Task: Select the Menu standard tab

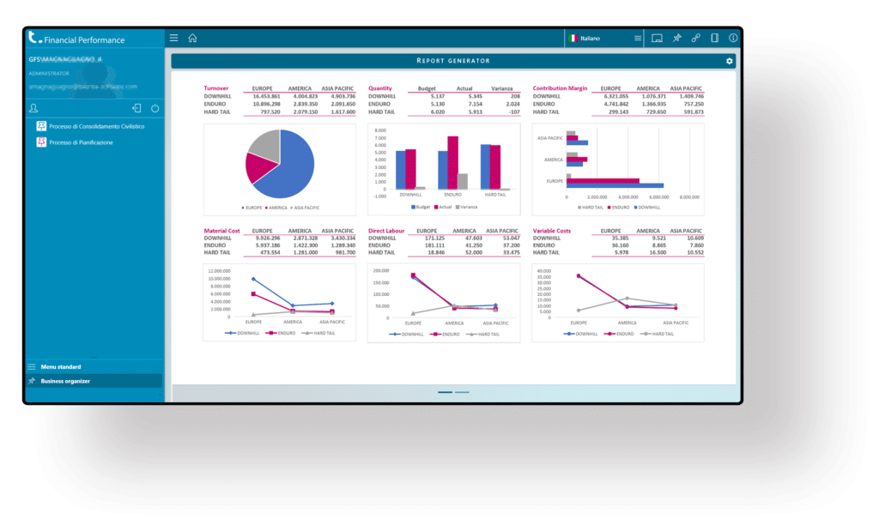Action: pyautogui.click(x=60, y=366)
